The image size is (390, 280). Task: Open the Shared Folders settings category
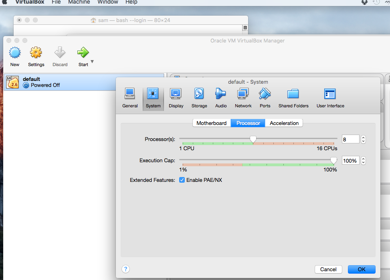(293, 98)
